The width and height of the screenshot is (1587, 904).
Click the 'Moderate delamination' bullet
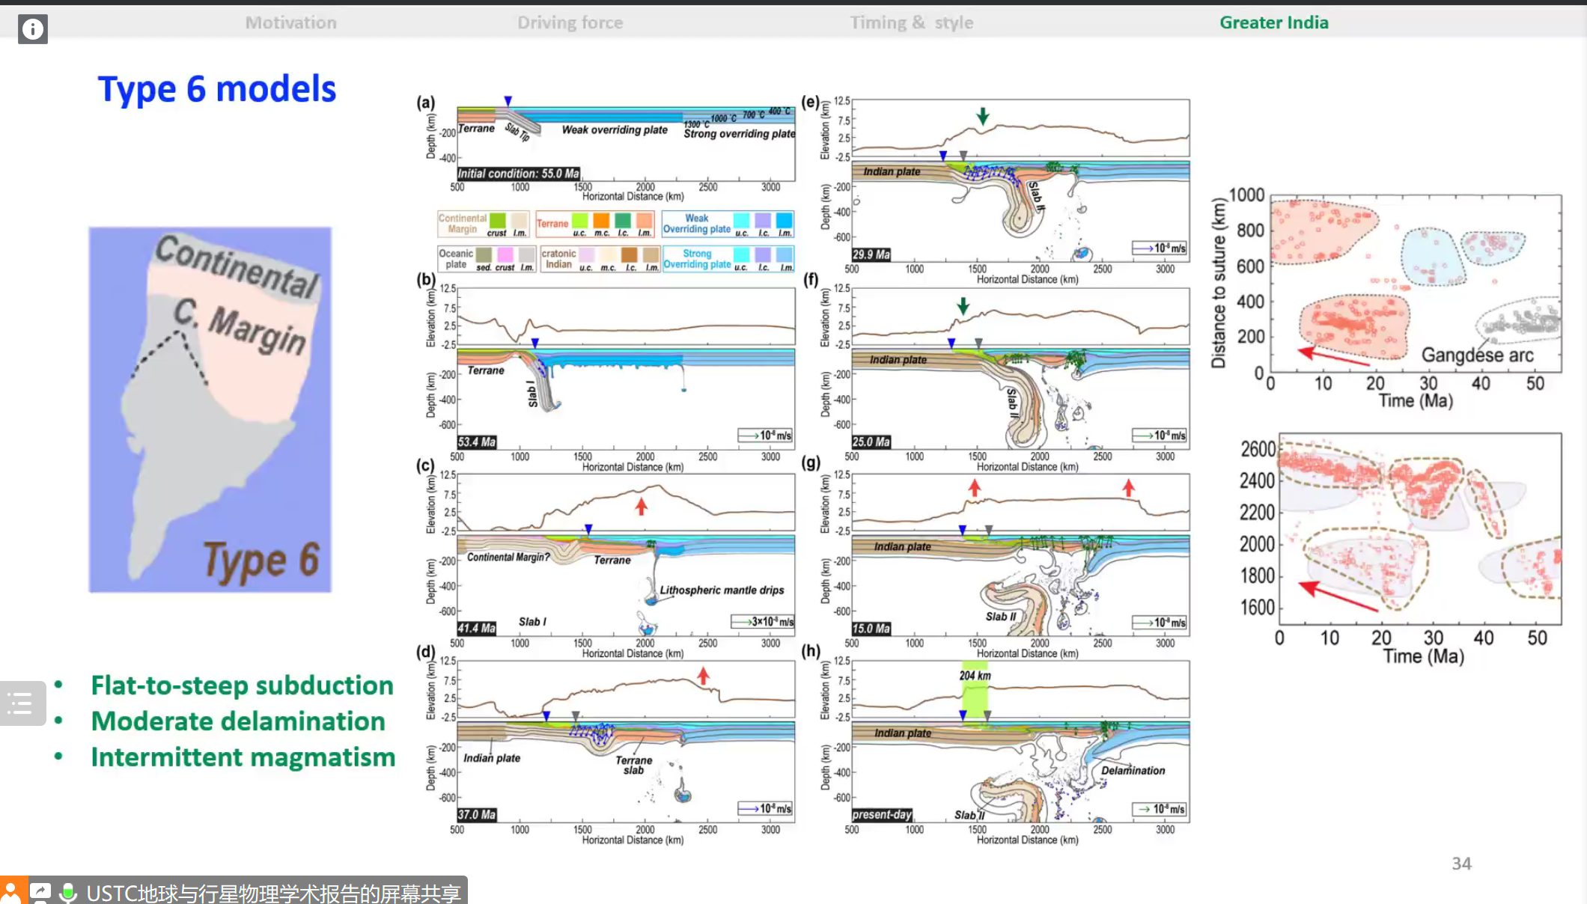click(x=238, y=721)
